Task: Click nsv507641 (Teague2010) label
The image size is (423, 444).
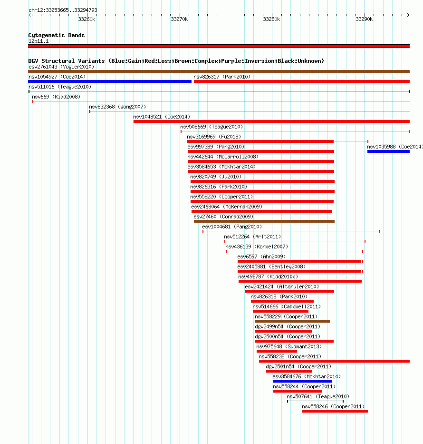Action: (318, 397)
